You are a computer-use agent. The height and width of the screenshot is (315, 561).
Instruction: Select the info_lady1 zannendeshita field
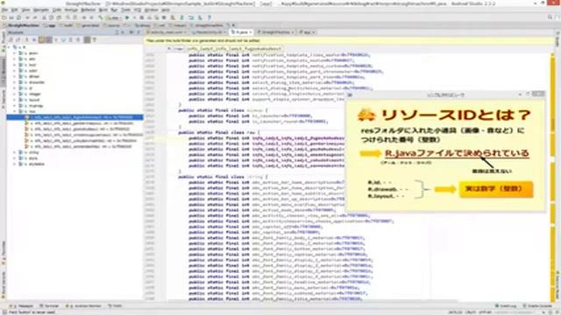pyautogui.click(x=79, y=146)
